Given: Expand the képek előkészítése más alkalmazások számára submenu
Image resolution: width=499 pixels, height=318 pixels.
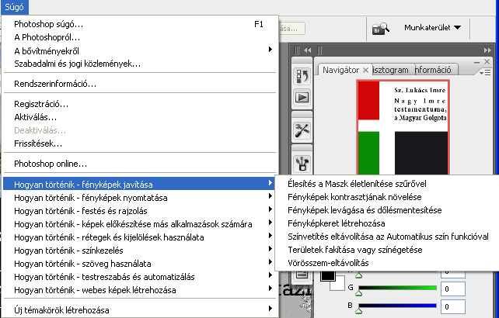Looking at the screenshot, I should [139, 224].
